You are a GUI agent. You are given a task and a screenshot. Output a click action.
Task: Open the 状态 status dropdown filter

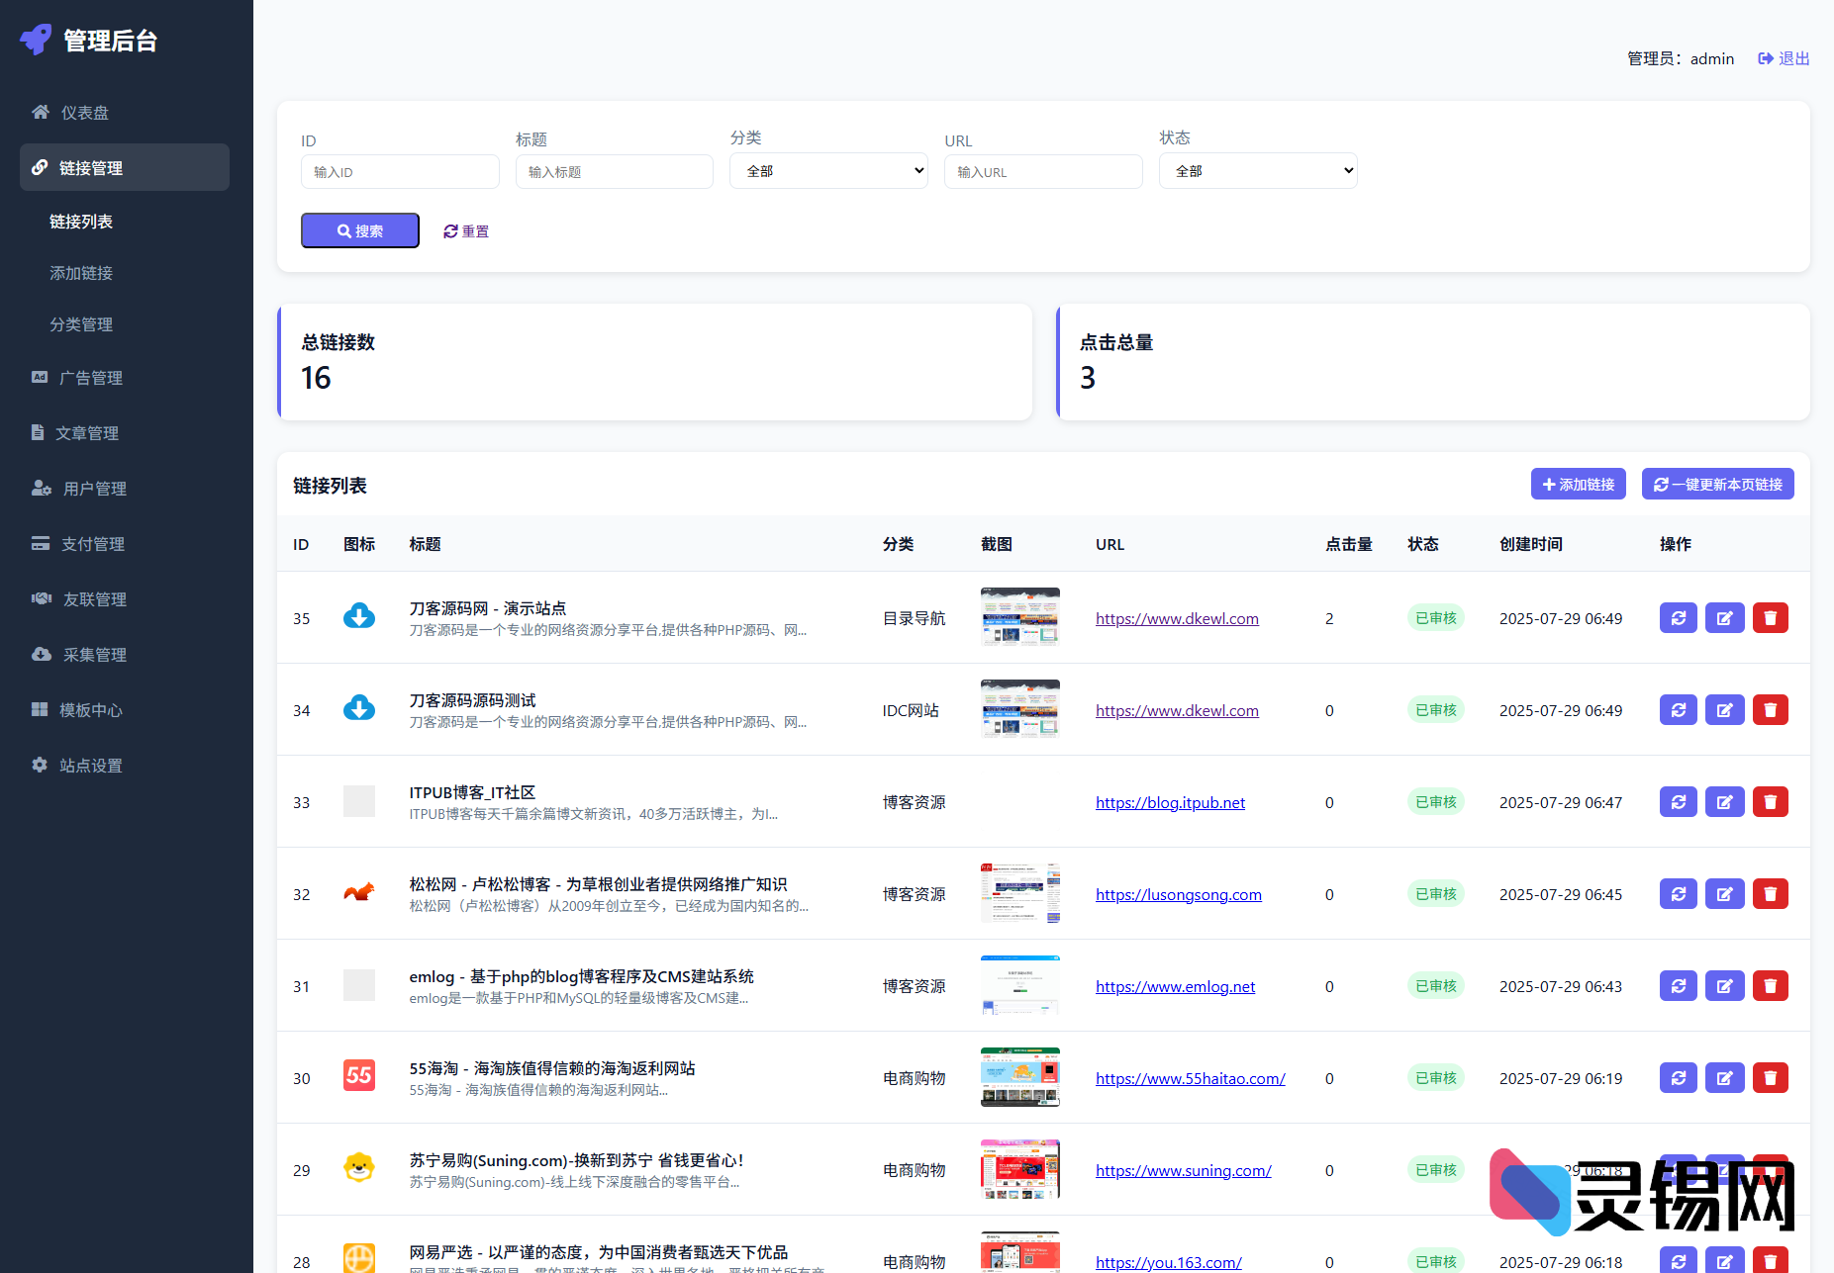click(x=1257, y=171)
